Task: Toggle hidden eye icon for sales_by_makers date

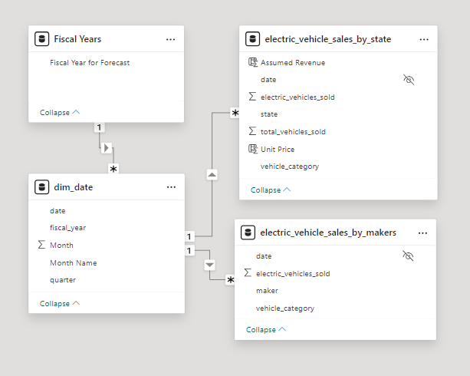Action: (409, 256)
